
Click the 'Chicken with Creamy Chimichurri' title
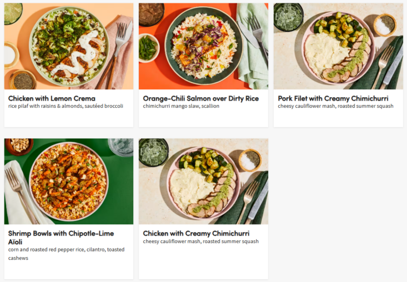pos(196,234)
